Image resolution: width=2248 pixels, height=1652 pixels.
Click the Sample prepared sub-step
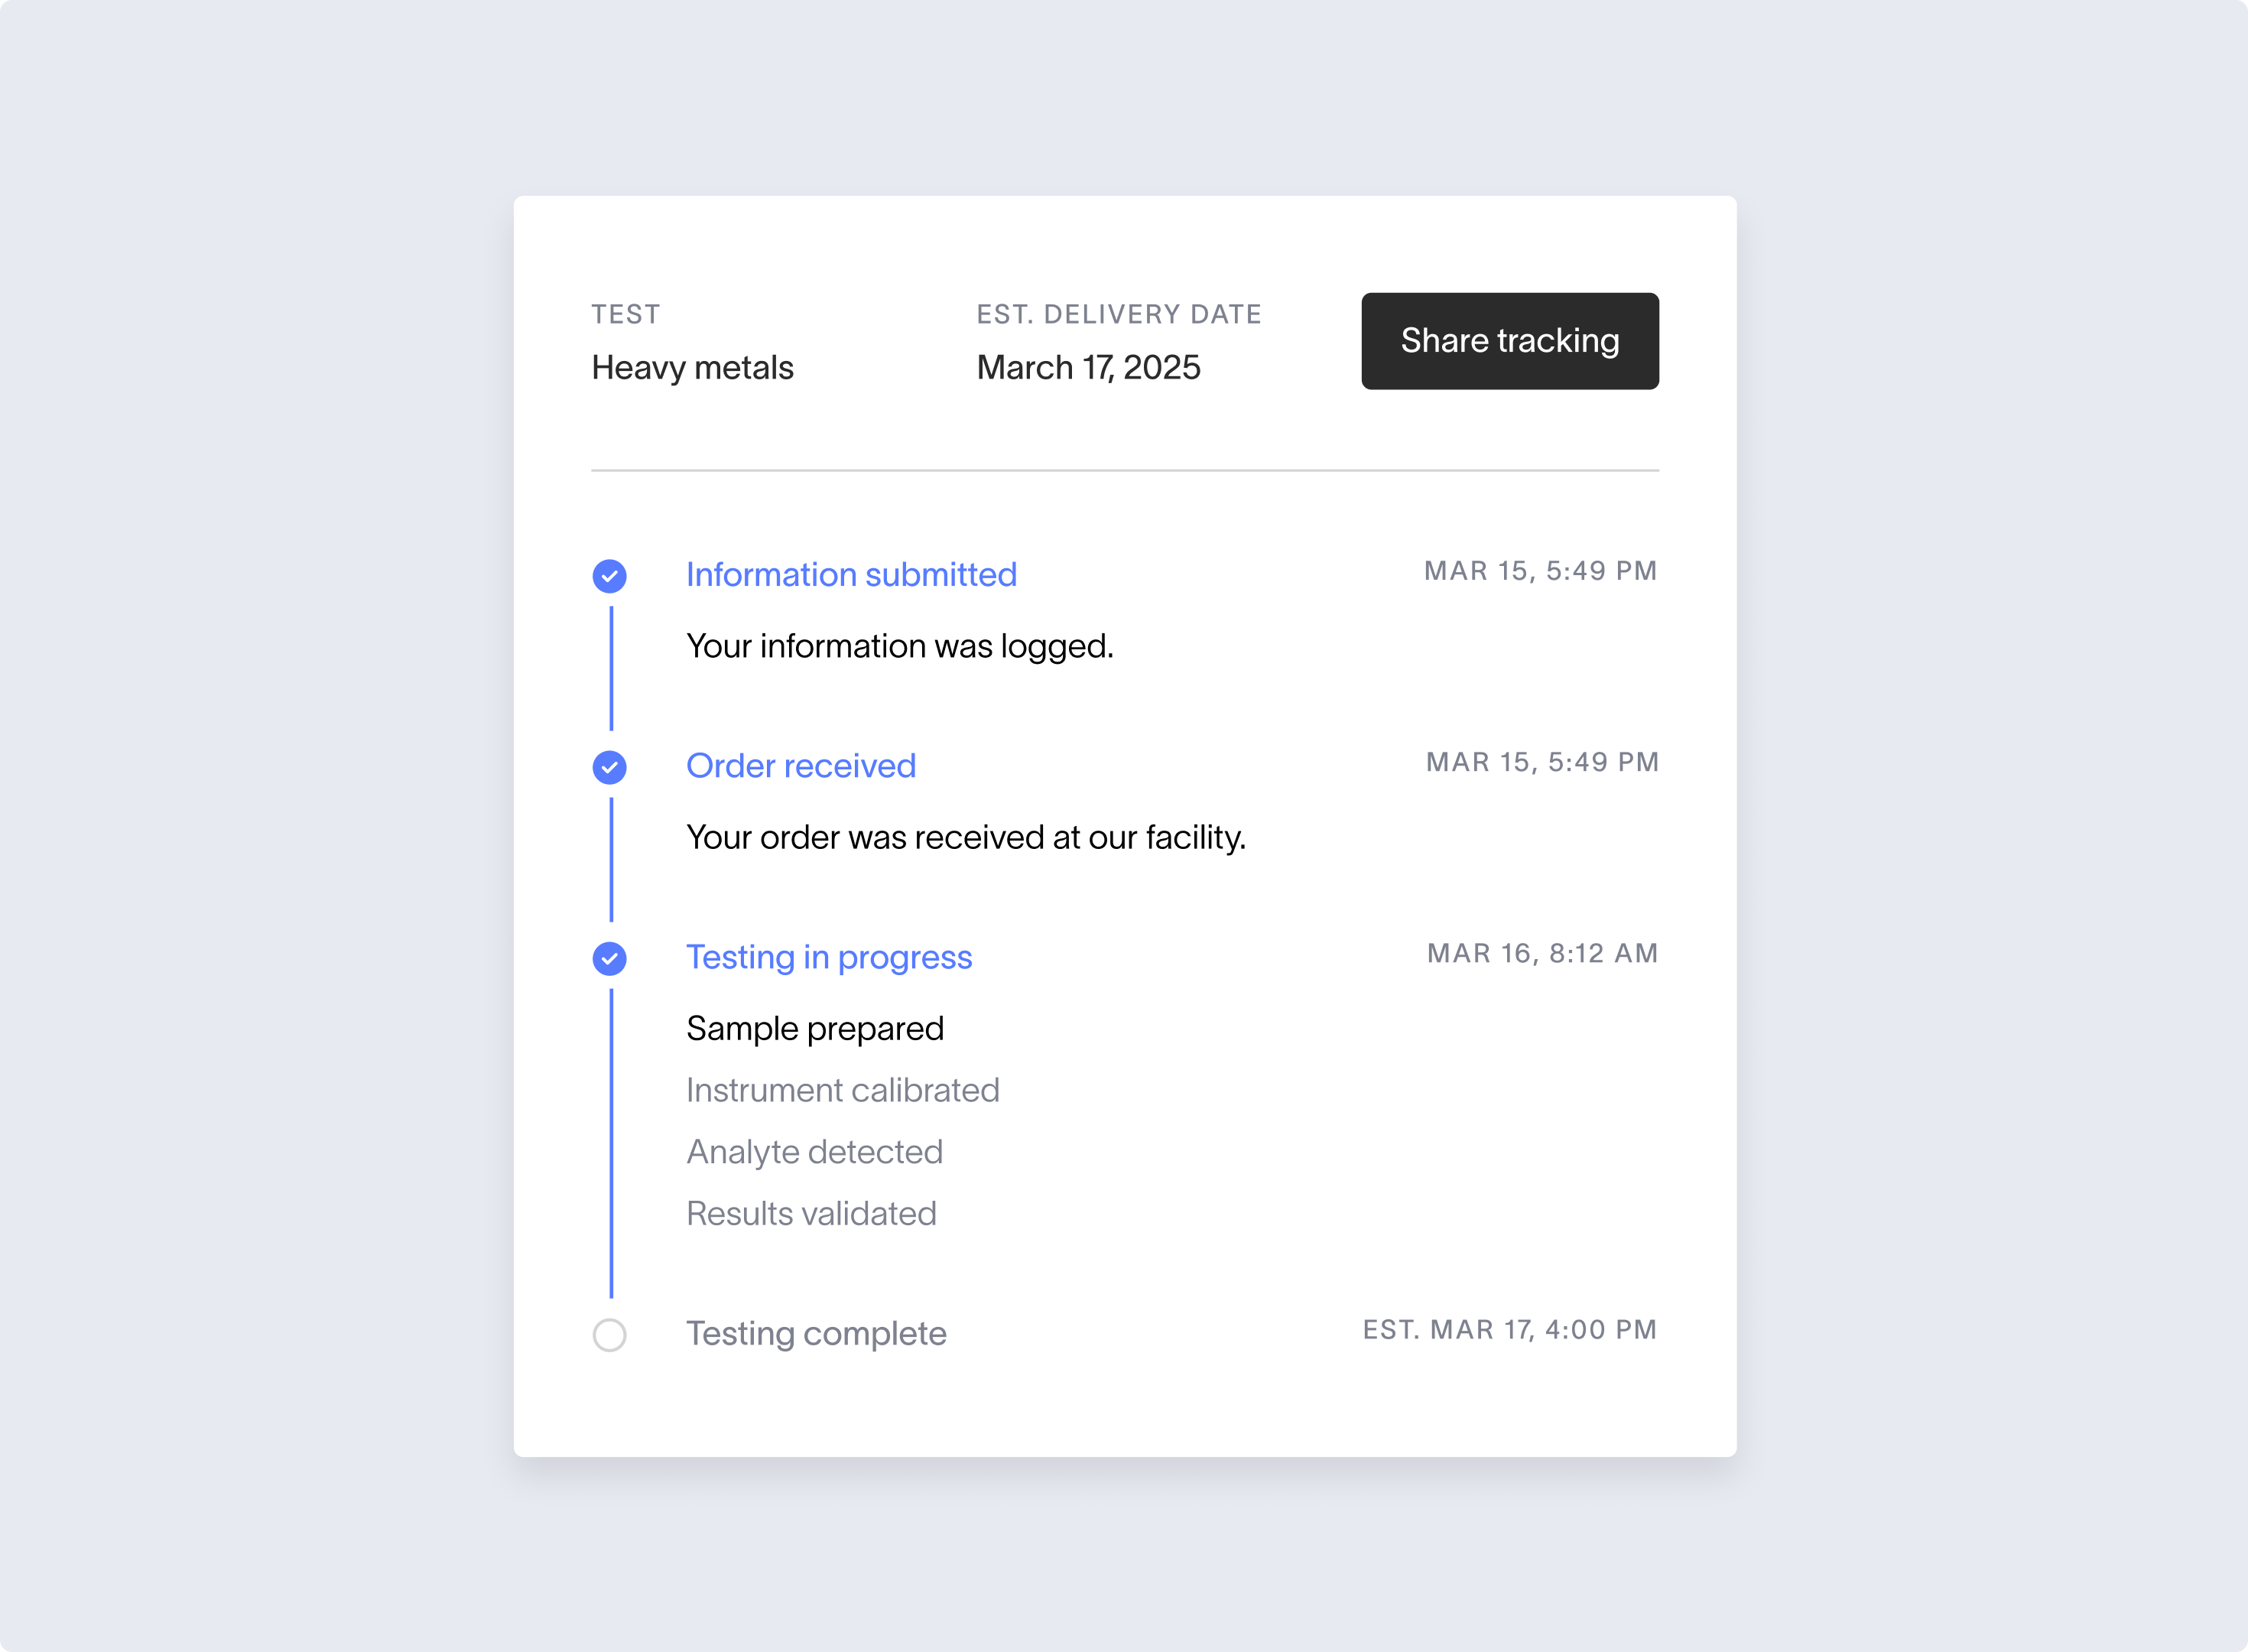click(814, 1029)
